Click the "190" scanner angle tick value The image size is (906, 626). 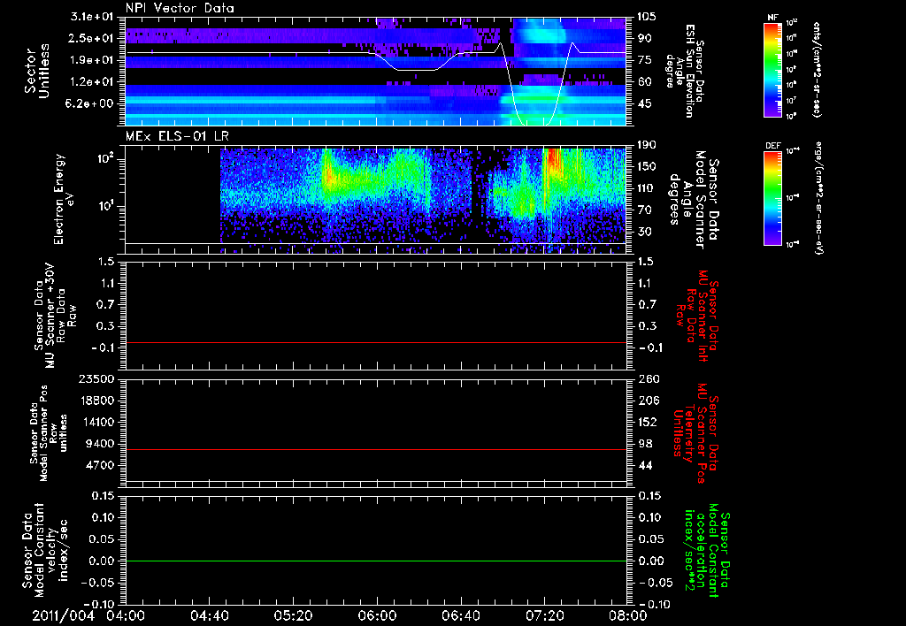(647, 145)
